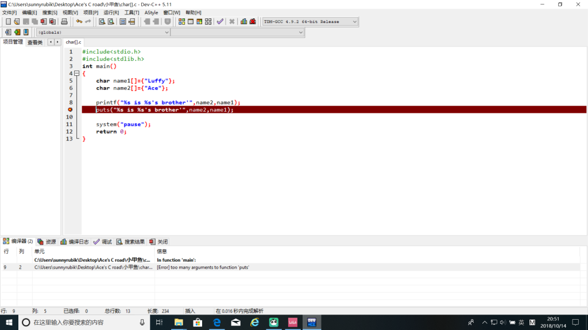Open a file using the toolbar icon
The width and height of the screenshot is (588, 330).
coord(17,22)
